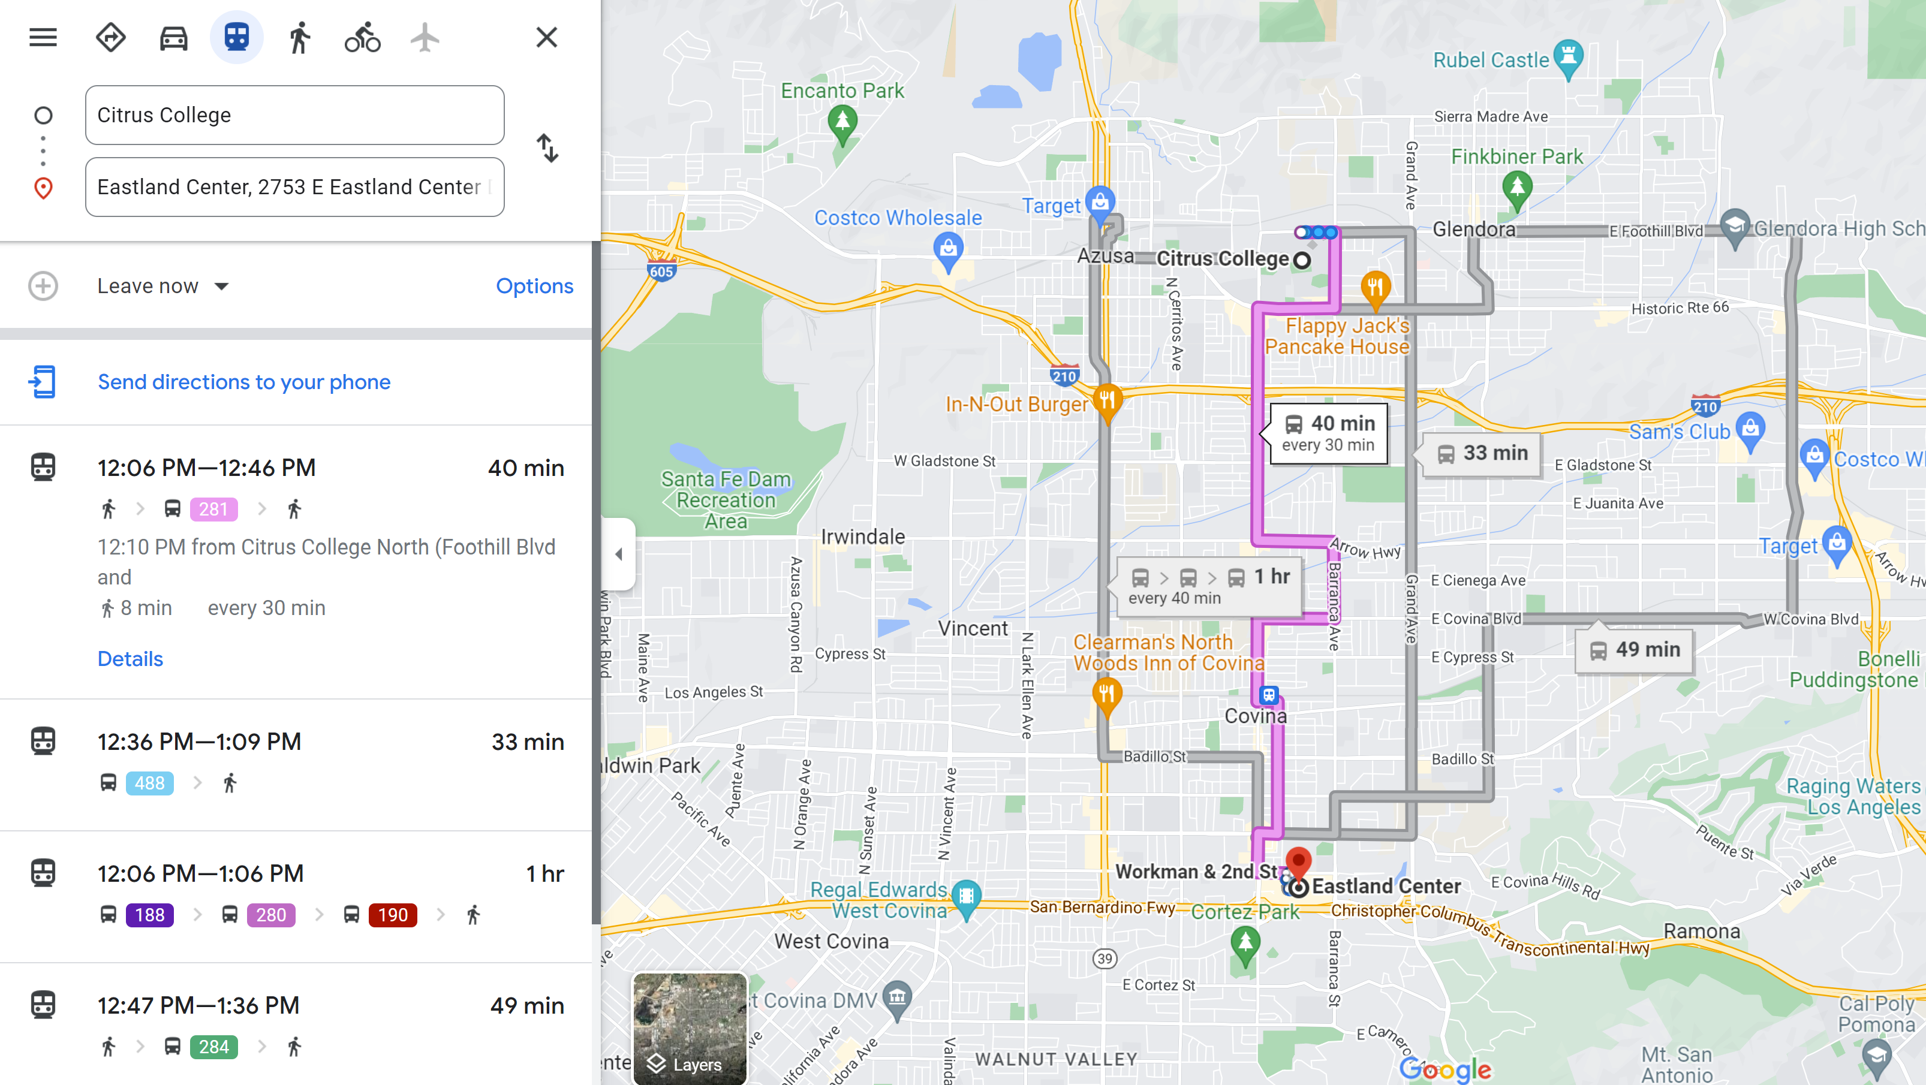1926x1085 pixels.
Task: Click the walking directions icon
Action: (x=297, y=37)
